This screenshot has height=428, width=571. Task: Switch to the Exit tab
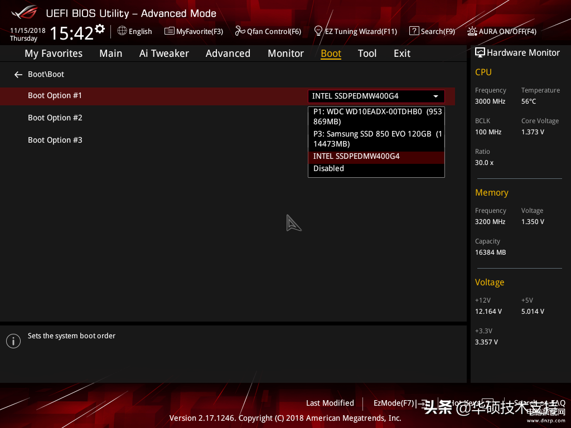point(402,53)
